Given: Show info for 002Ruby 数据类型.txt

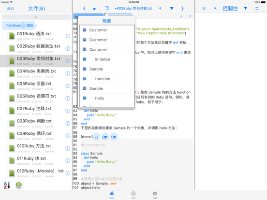Looking at the screenshot, I should click(x=68, y=48).
